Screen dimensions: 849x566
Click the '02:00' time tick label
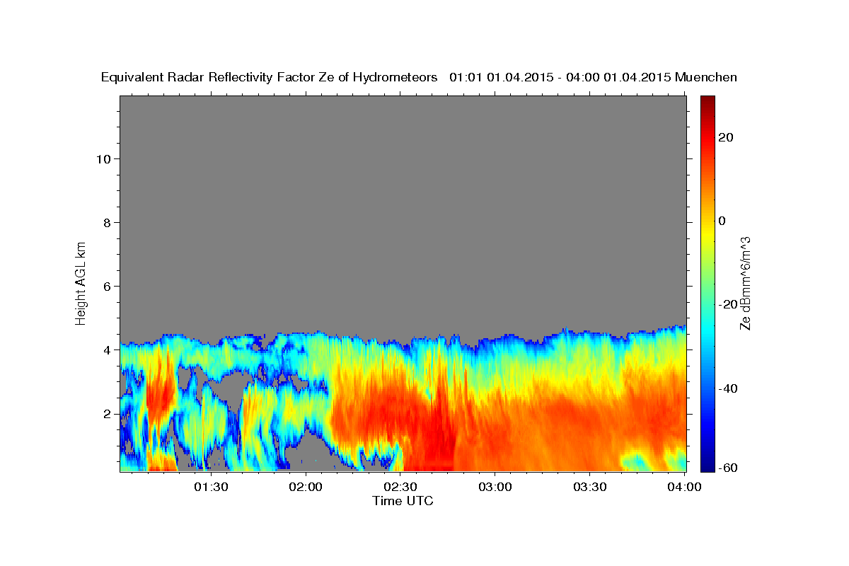[306, 487]
